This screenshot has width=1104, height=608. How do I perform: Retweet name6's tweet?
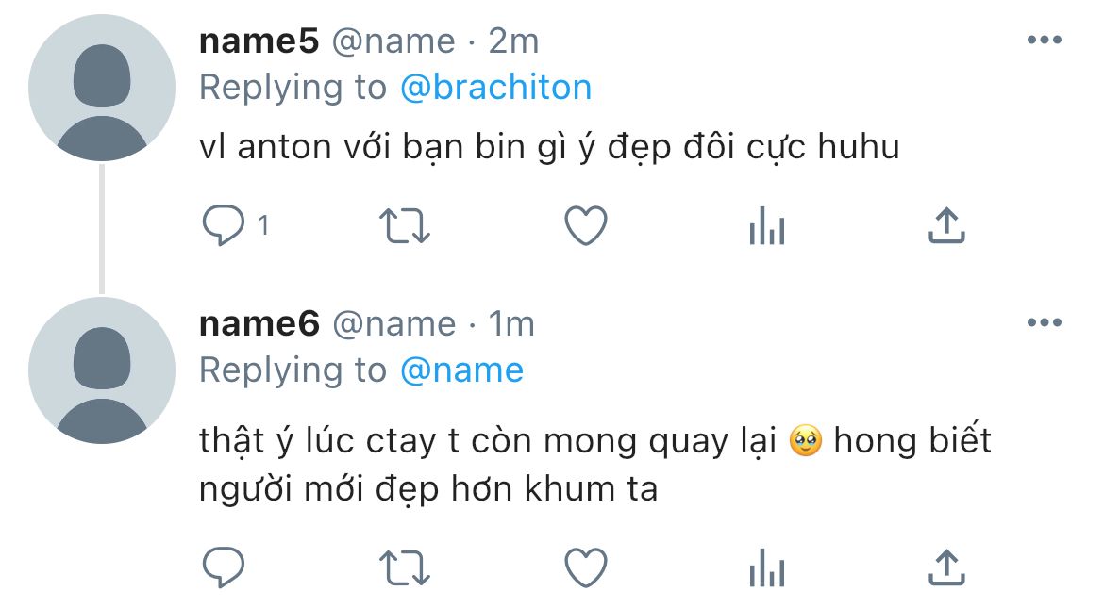pyautogui.click(x=405, y=567)
